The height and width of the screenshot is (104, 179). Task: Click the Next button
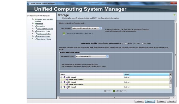[150, 101]
